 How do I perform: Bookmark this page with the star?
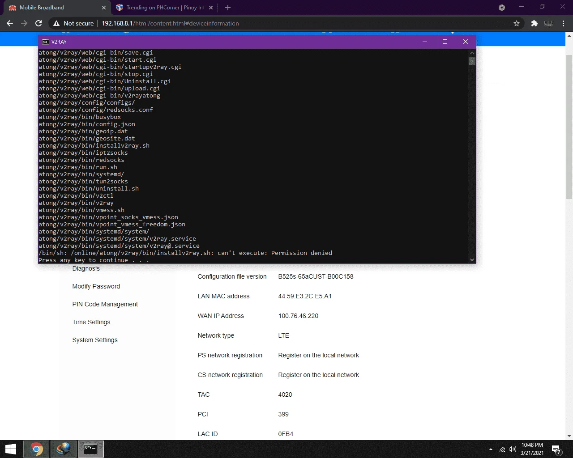[517, 23]
